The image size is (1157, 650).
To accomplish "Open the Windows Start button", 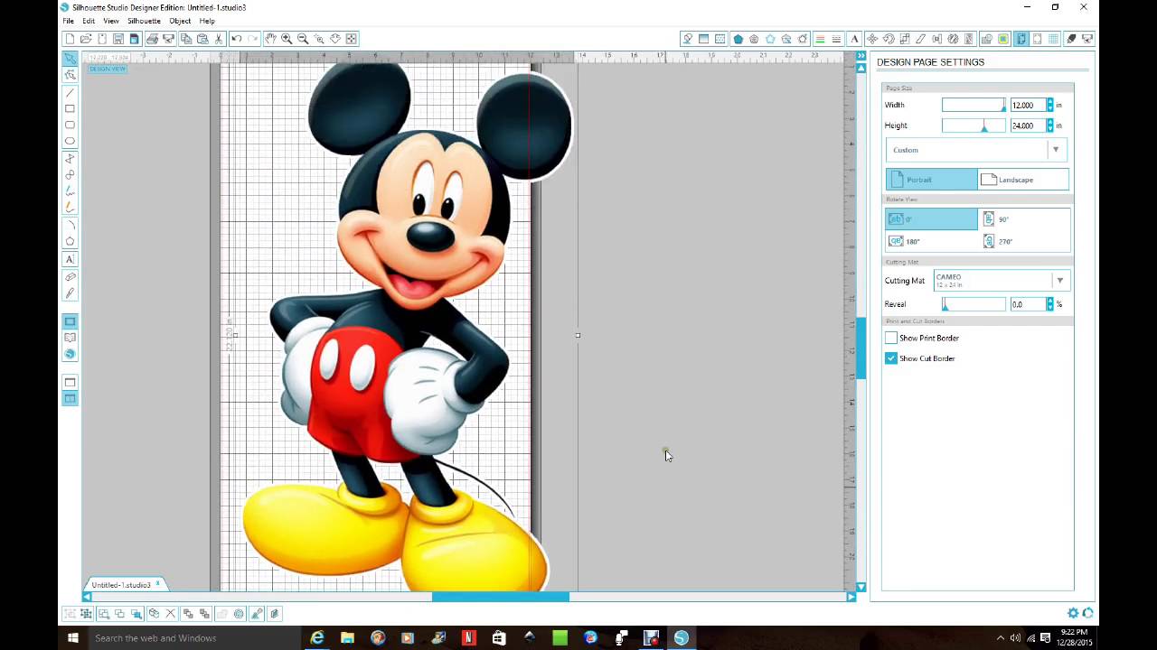I will pos(73,638).
